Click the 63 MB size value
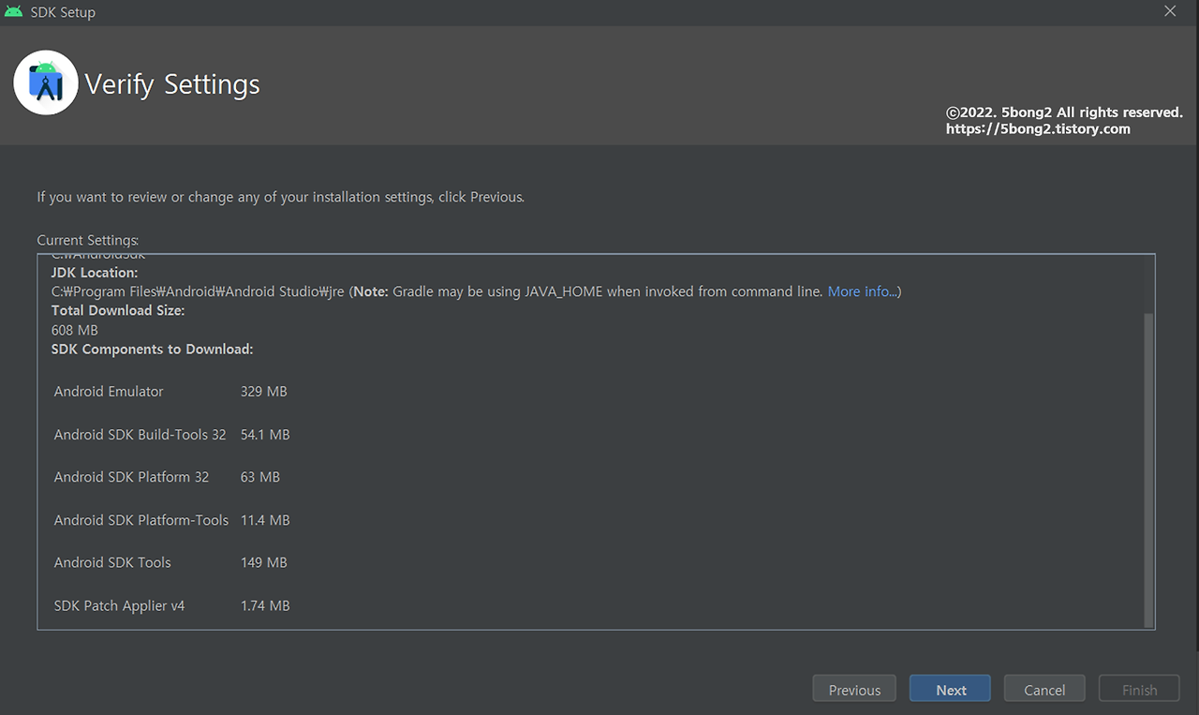 point(259,477)
